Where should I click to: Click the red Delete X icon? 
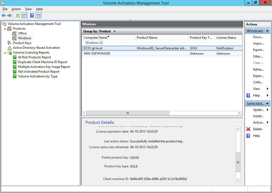coord(248,129)
